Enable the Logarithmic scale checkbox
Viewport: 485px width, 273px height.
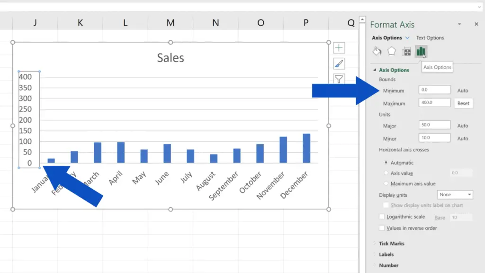(x=382, y=217)
